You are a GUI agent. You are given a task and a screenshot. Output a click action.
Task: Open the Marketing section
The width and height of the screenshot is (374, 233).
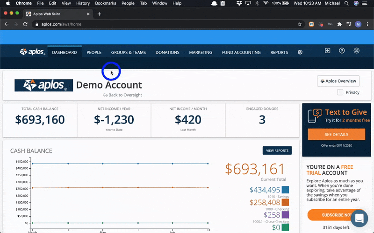(201, 52)
